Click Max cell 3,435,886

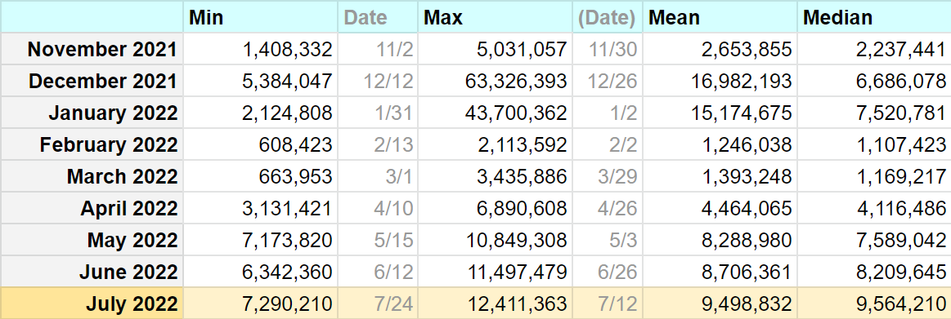point(495,176)
